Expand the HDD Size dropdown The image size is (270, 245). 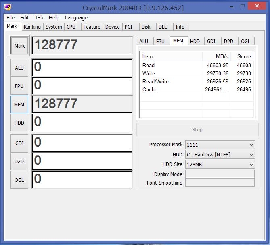[220, 164]
